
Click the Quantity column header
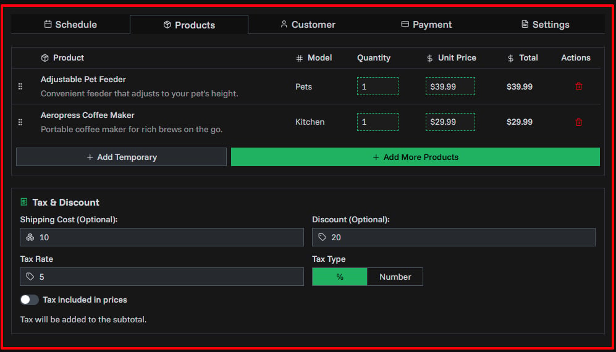[x=374, y=58]
